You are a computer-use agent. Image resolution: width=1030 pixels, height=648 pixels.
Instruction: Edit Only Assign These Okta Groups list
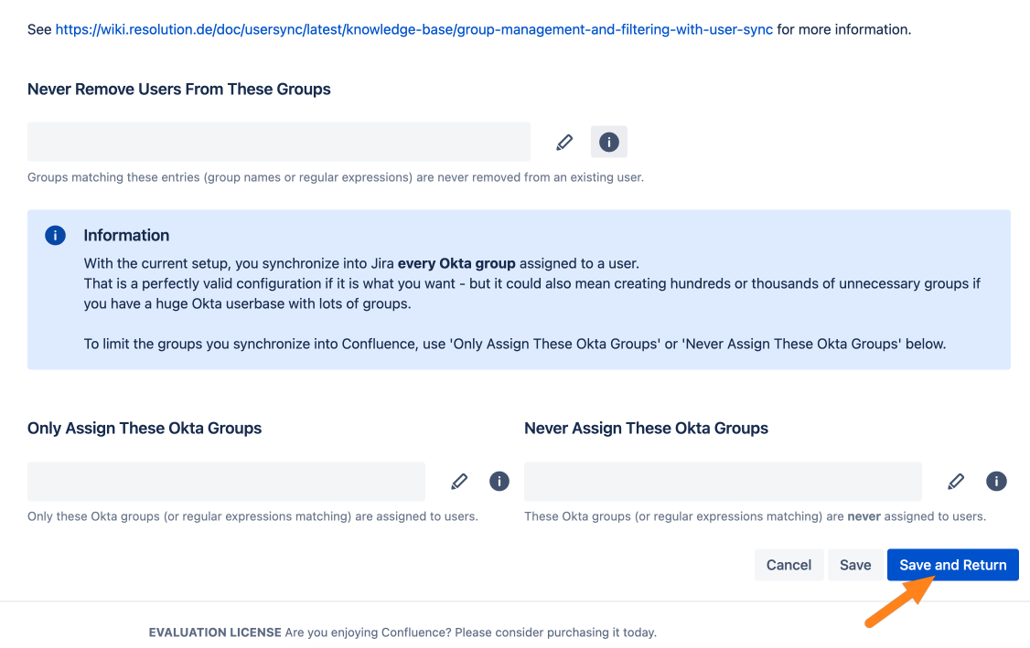point(459,481)
